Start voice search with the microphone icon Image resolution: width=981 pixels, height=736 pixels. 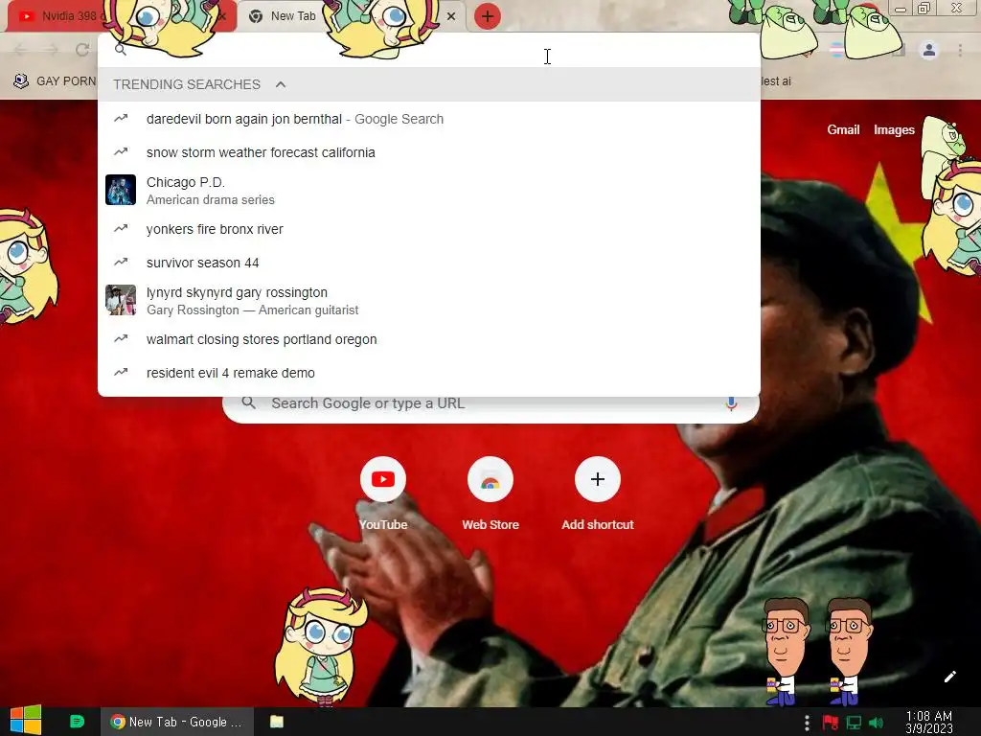[x=731, y=403]
